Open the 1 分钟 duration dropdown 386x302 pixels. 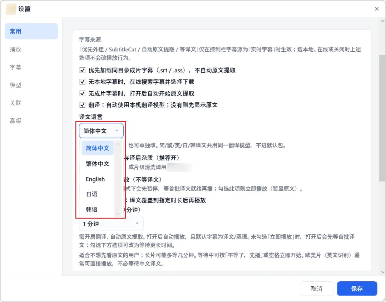click(x=111, y=224)
